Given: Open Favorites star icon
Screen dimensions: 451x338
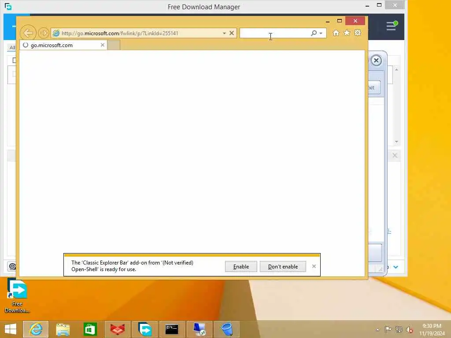Looking at the screenshot, I should pyautogui.click(x=347, y=33).
